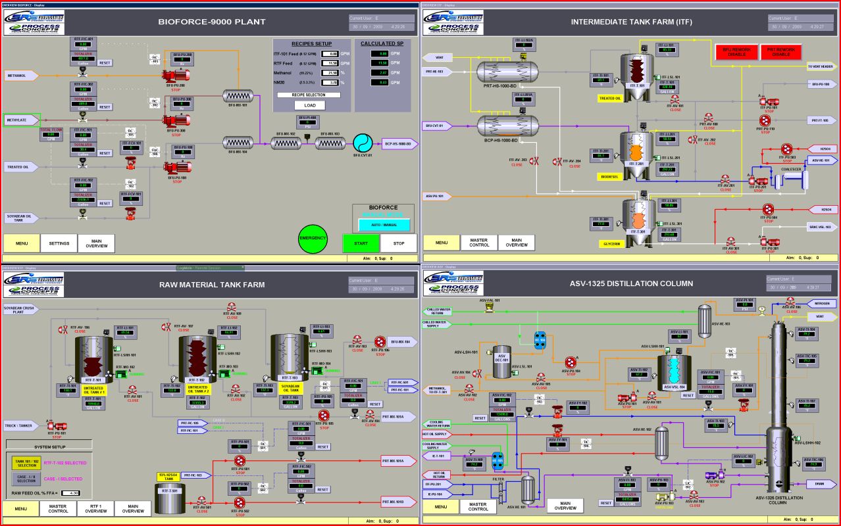Toggle the CASE - I / II SELECTION
The height and width of the screenshot is (526, 841).
point(27,479)
